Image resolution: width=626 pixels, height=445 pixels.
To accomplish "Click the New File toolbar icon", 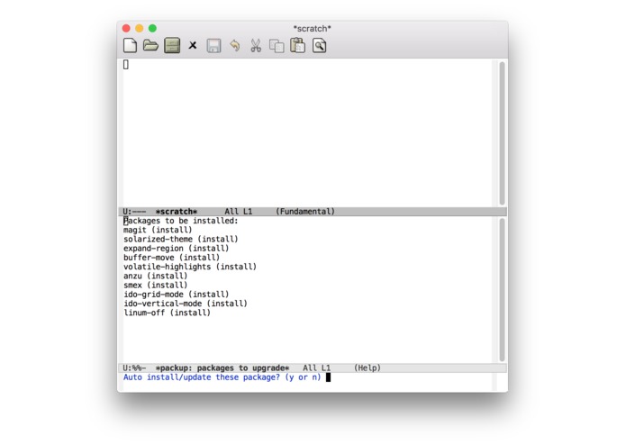I will pyautogui.click(x=130, y=46).
